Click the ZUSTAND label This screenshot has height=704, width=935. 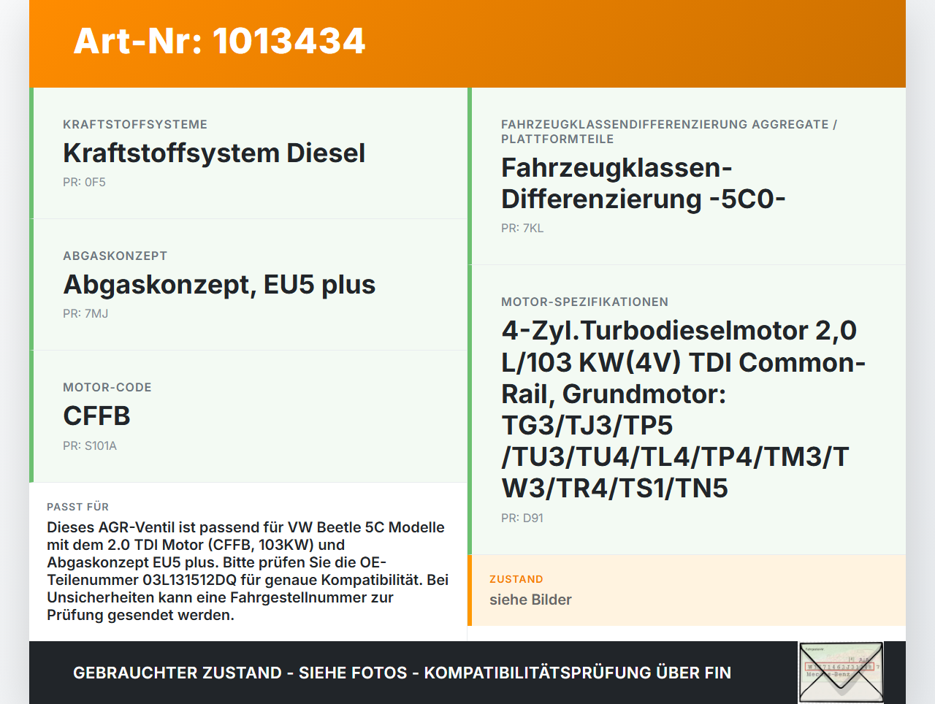516,579
